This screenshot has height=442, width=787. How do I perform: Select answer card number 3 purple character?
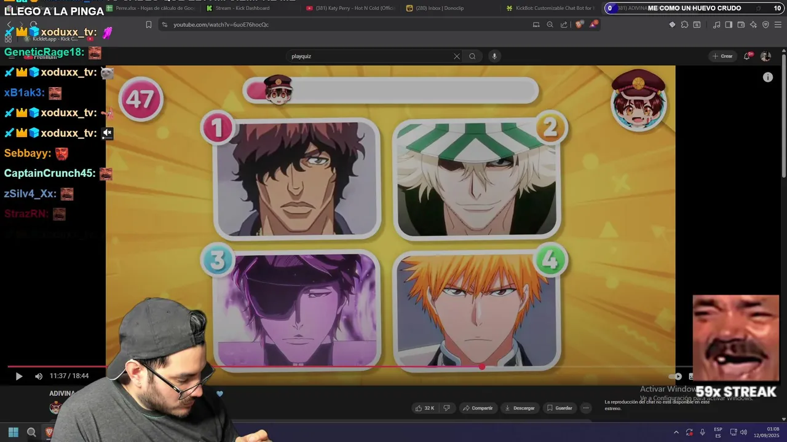point(297,310)
